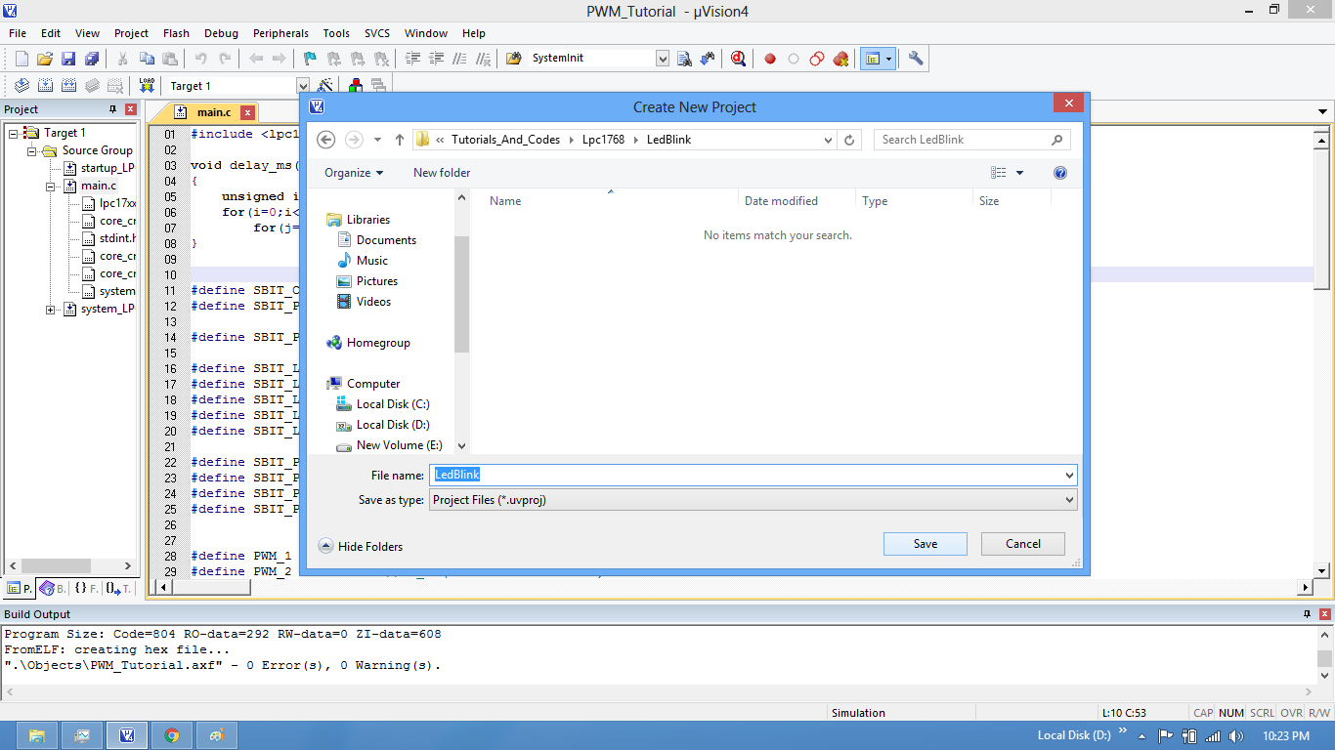The height and width of the screenshot is (750, 1335).
Task: Select Local Disk (C:) in navigation pane
Action: coord(392,404)
